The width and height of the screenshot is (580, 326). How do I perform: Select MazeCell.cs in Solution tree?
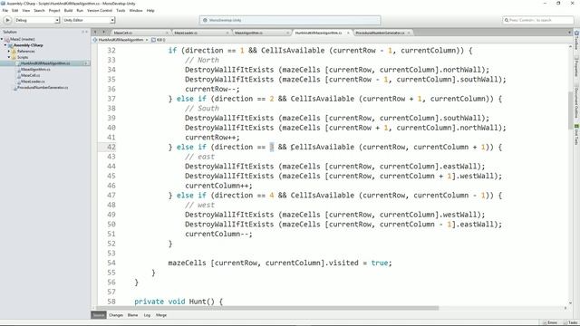pyautogui.click(x=30, y=75)
